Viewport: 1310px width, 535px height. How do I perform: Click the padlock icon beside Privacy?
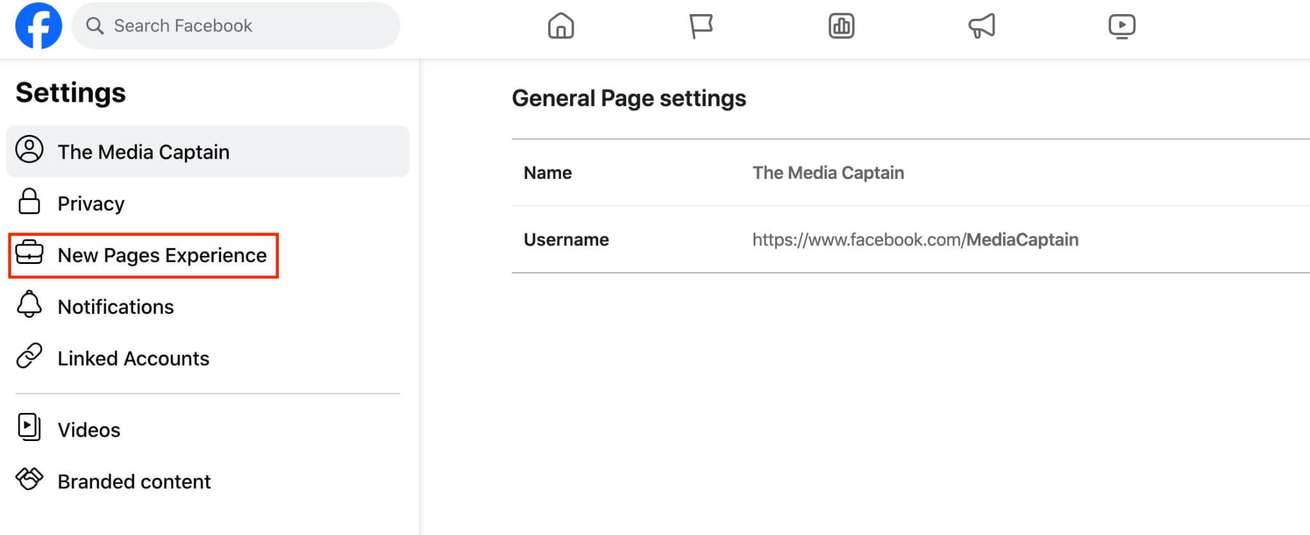pyautogui.click(x=29, y=201)
